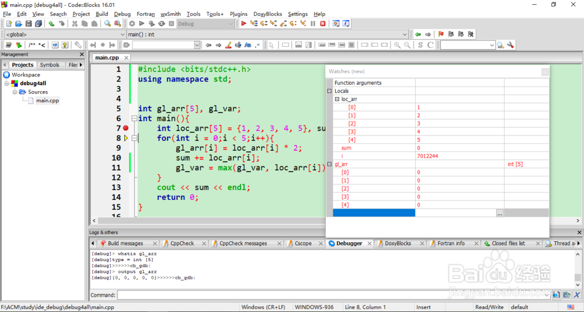The height and width of the screenshot is (312, 584).
Task: Insert DoxyBlocks block comment icon
Action: (32, 45)
